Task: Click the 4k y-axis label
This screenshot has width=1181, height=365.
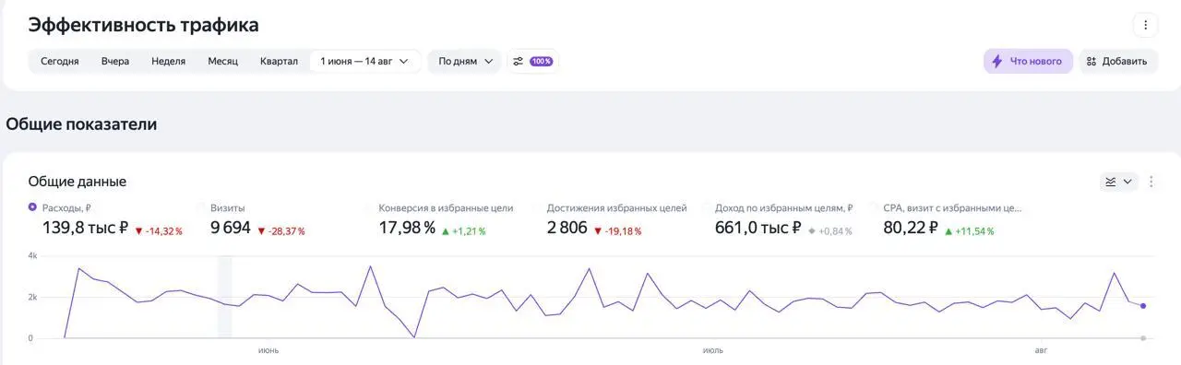Action: (x=32, y=255)
